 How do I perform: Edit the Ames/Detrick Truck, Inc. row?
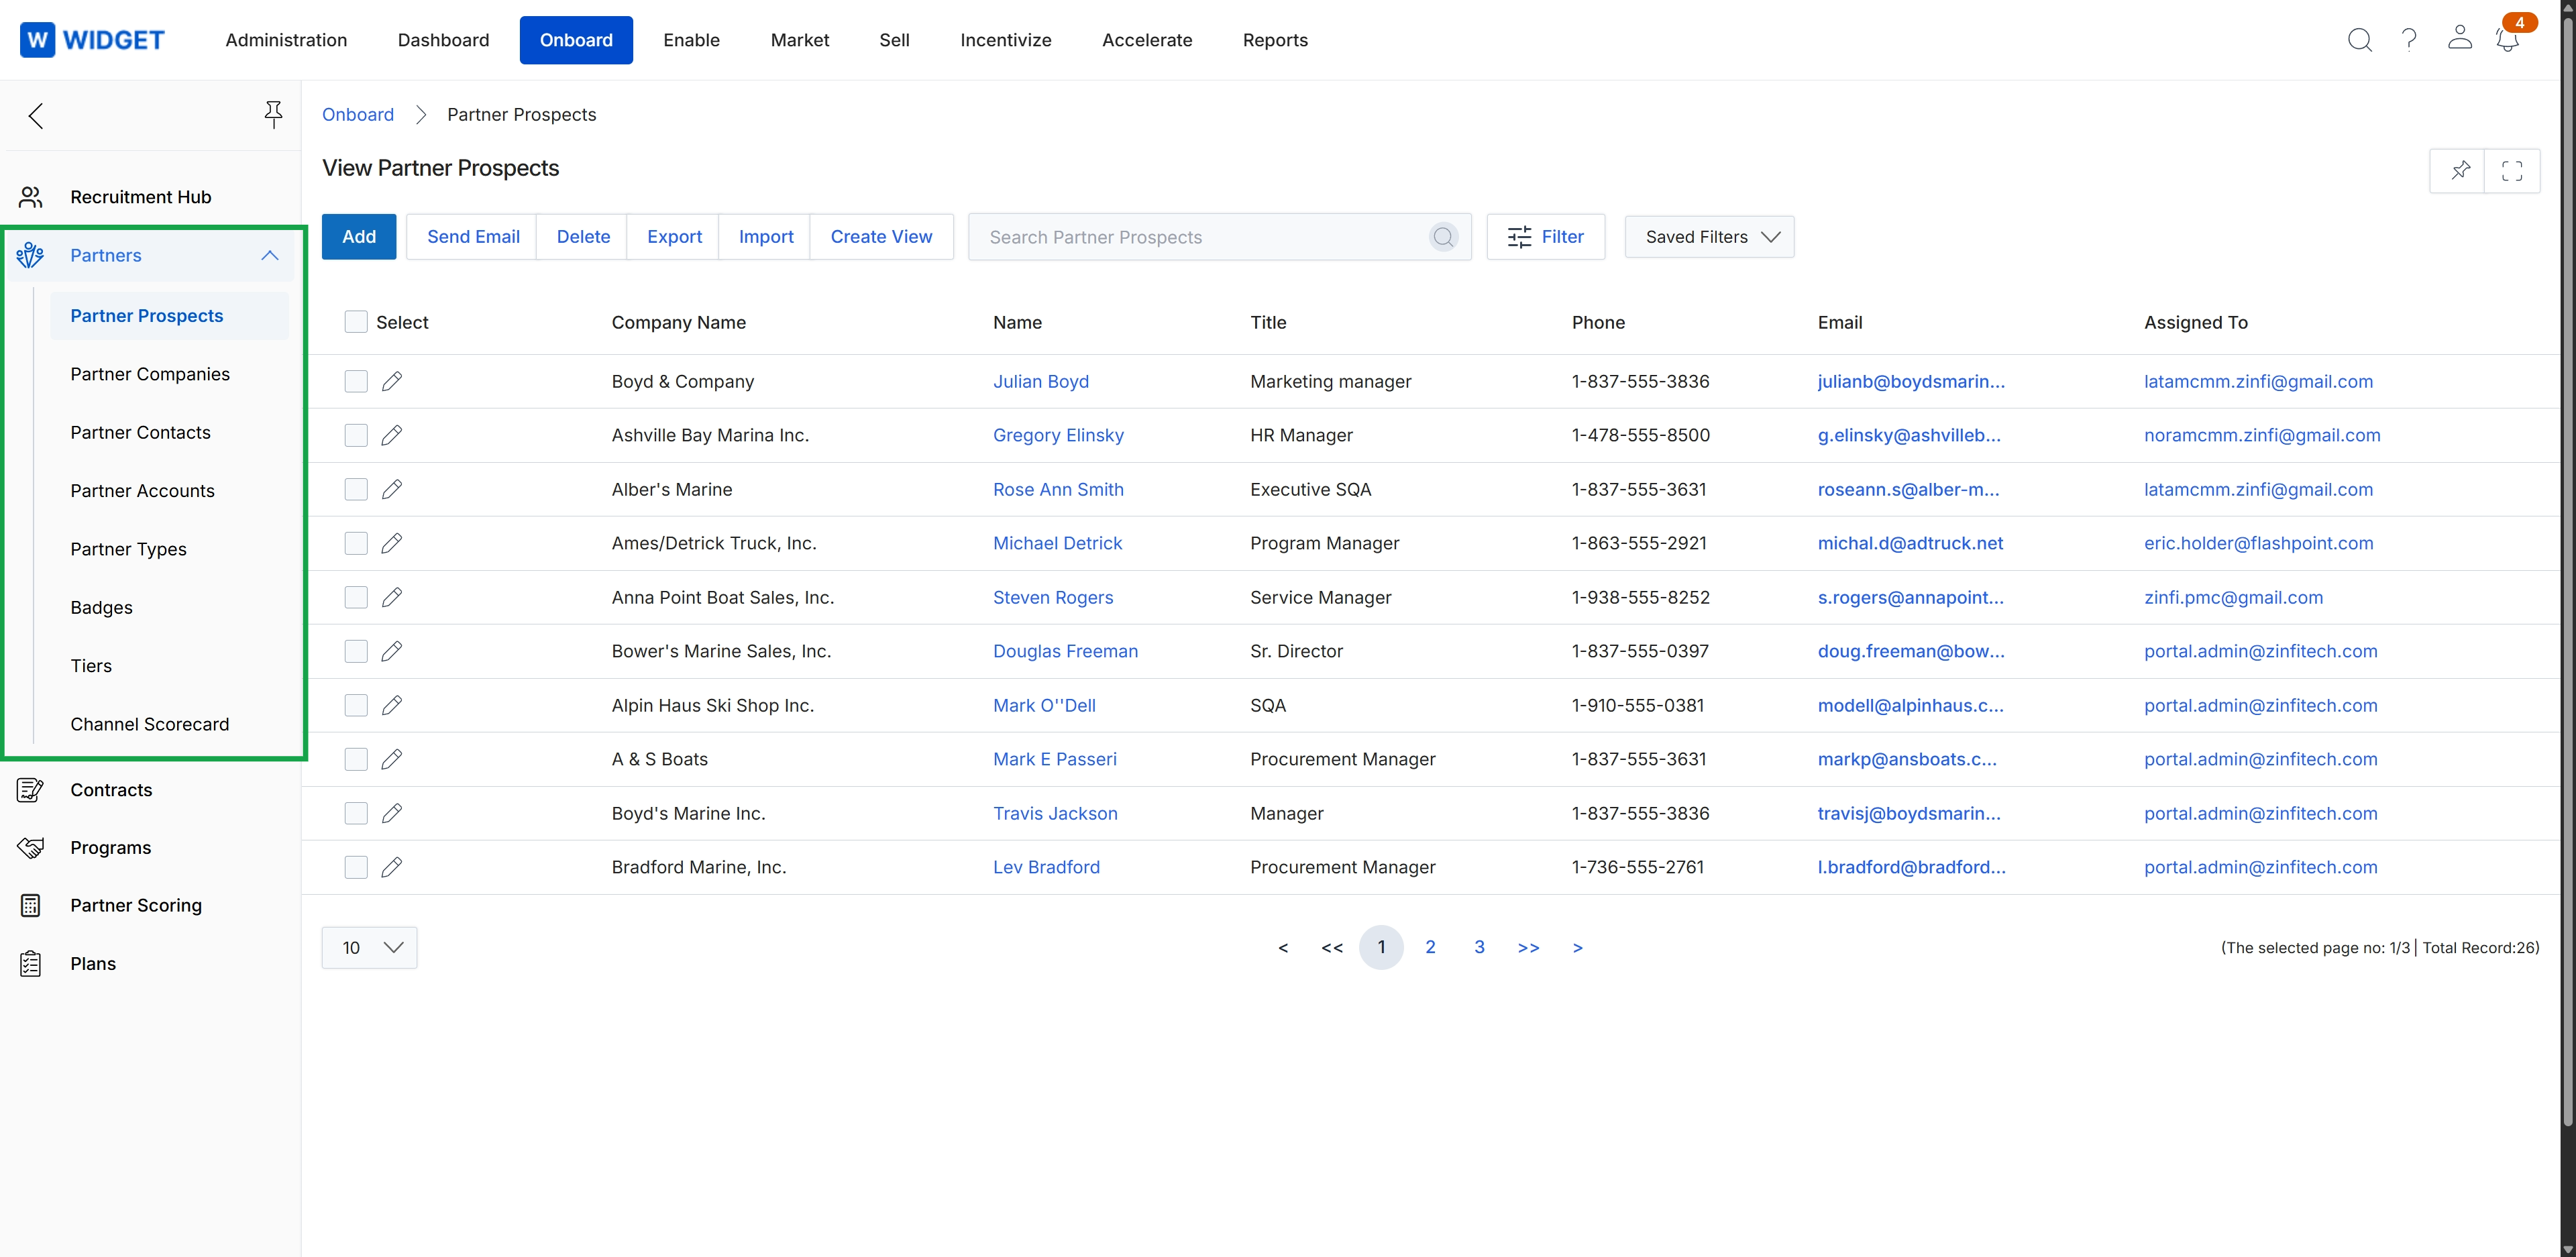click(x=392, y=543)
